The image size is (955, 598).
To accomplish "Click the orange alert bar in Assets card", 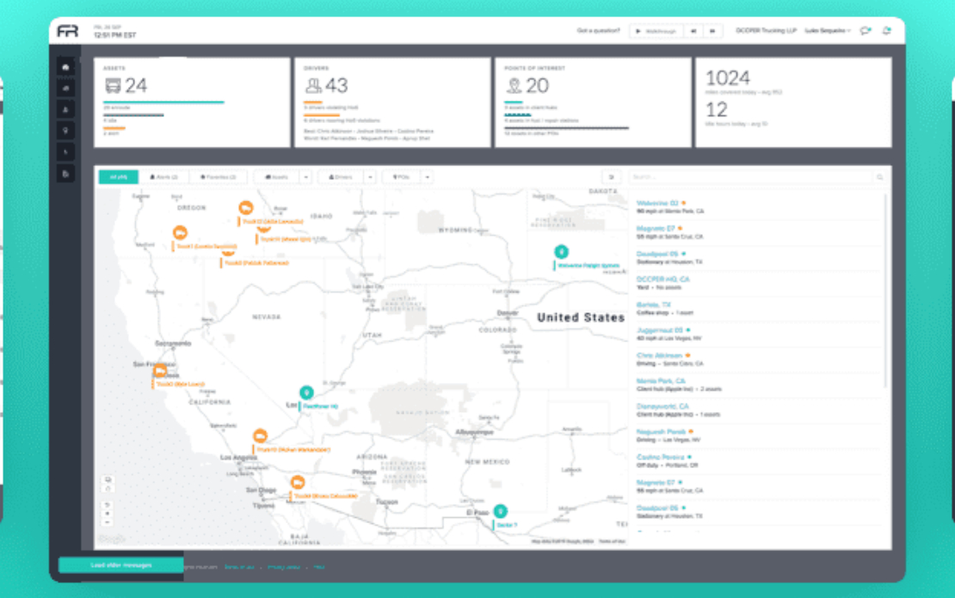I will [x=114, y=128].
